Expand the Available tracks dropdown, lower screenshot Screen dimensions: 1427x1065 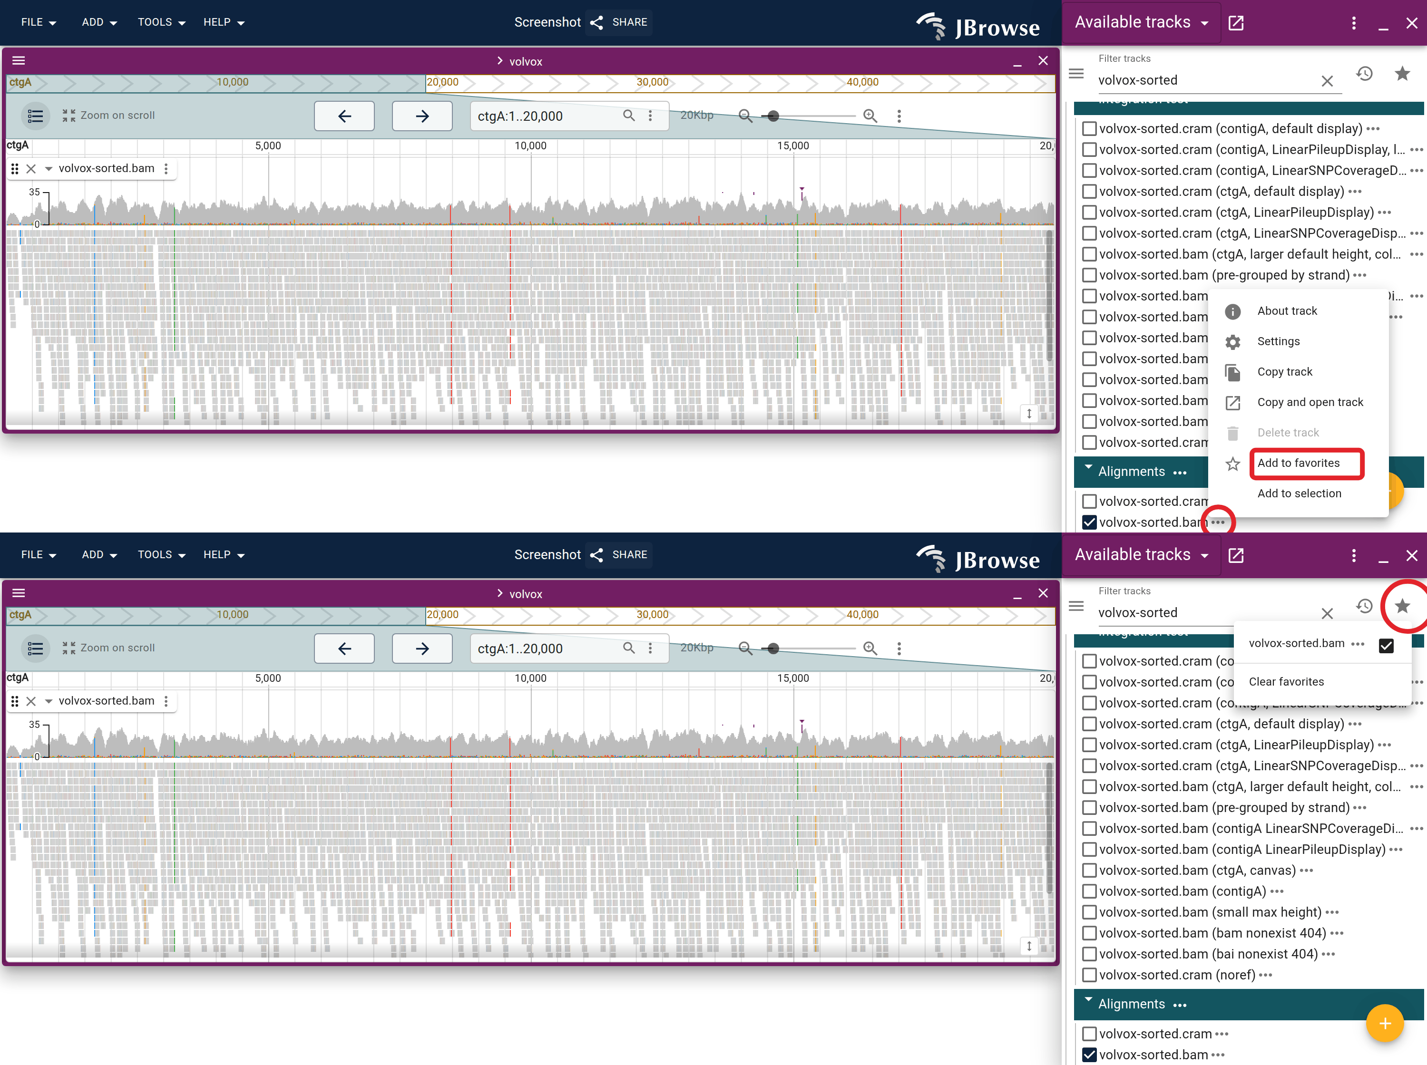1141,555
